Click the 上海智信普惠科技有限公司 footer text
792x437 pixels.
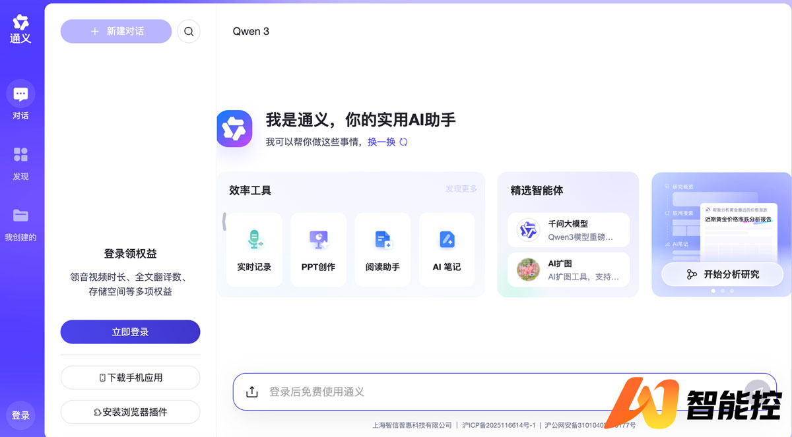pyautogui.click(x=412, y=426)
